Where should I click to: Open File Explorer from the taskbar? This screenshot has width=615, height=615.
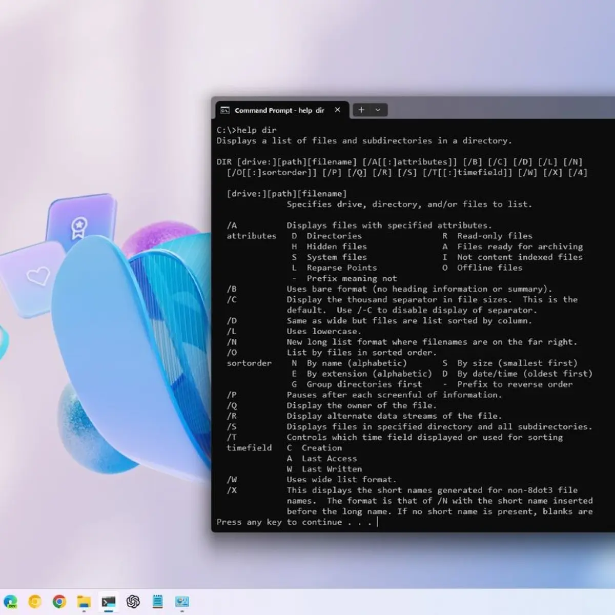click(84, 602)
